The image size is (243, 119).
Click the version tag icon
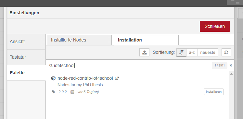[54, 92]
